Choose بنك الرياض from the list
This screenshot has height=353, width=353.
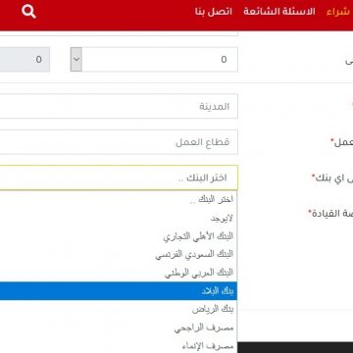(x=119, y=309)
